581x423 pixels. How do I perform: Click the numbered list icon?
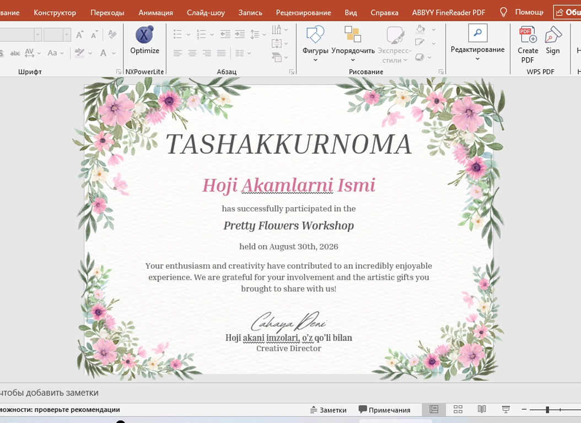coord(201,34)
